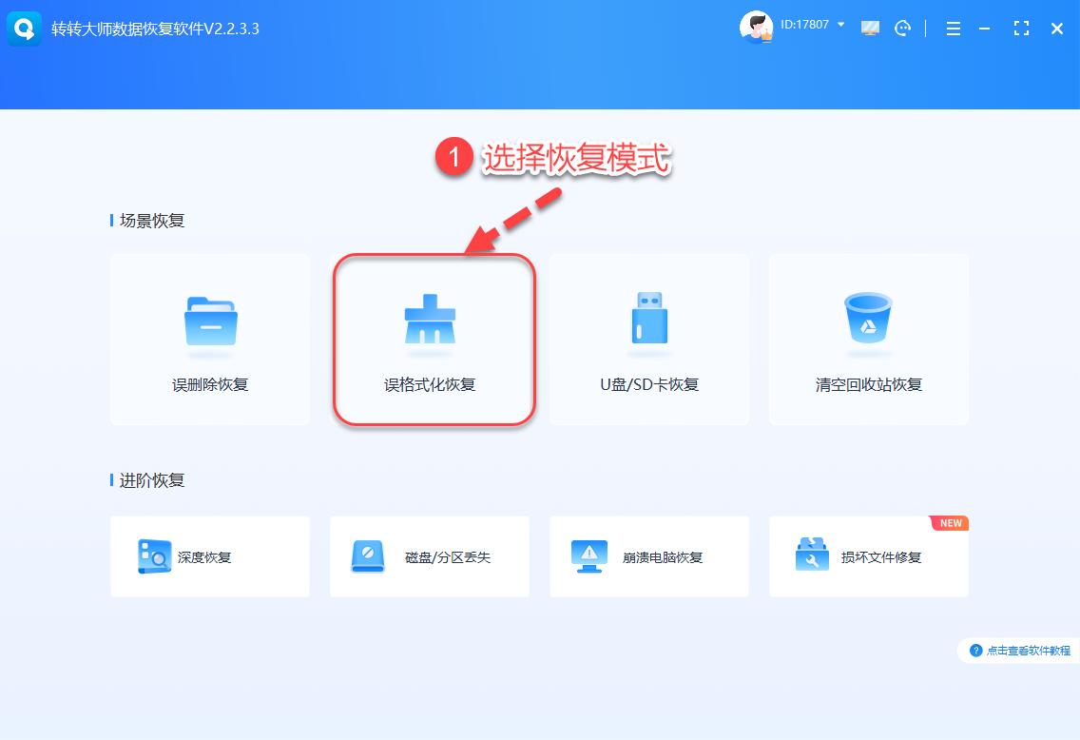Open the monitor icon in the title bar
This screenshot has width=1080, height=740.
(870, 29)
